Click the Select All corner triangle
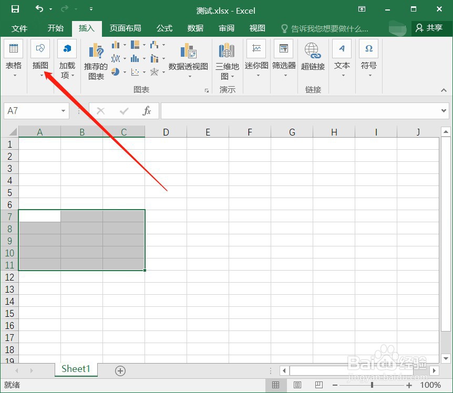The width and height of the screenshot is (453, 393). pos(12,132)
